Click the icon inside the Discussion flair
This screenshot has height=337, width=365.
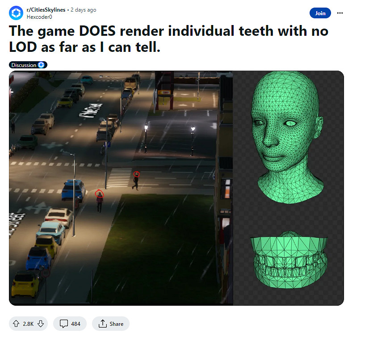click(41, 65)
